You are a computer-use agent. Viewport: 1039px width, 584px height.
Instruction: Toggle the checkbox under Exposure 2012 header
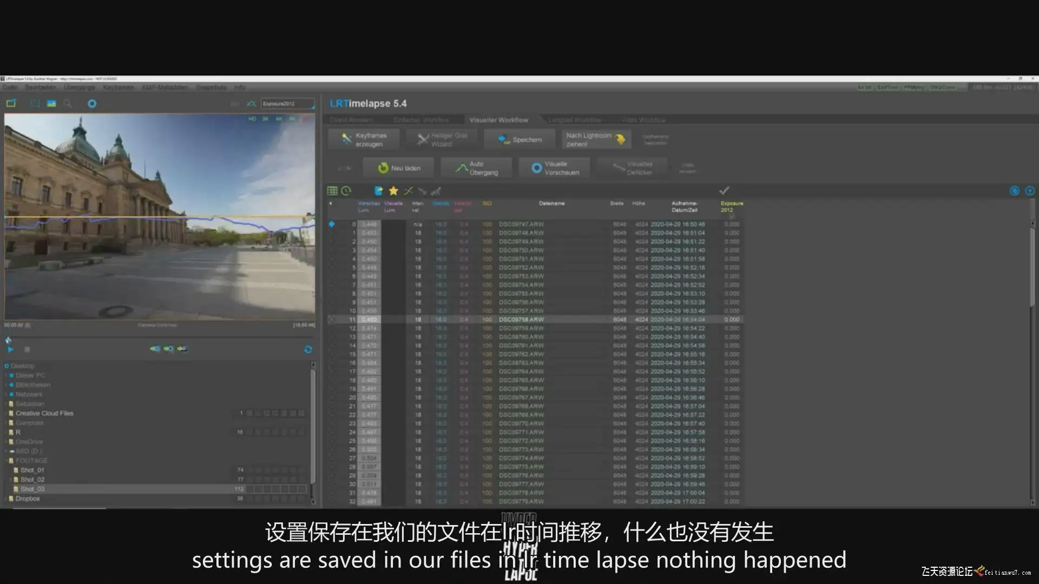[732, 216]
